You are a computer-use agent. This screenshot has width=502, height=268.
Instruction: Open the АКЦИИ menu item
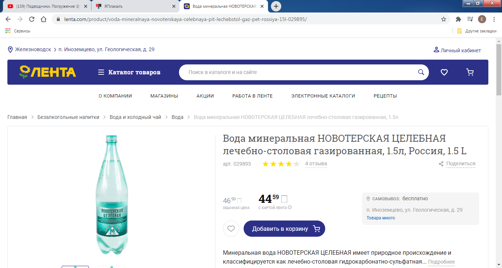tap(205, 96)
